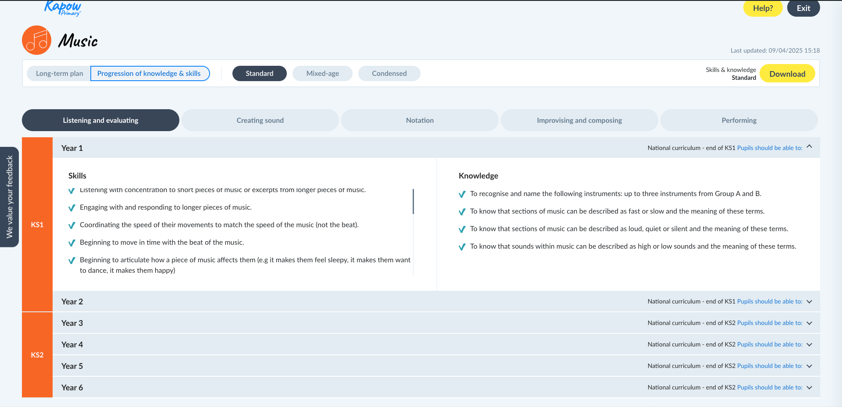The height and width of the screenshot is (407, 842).
Task: Click the Knowledge heading
Action: tap(478, 176)
